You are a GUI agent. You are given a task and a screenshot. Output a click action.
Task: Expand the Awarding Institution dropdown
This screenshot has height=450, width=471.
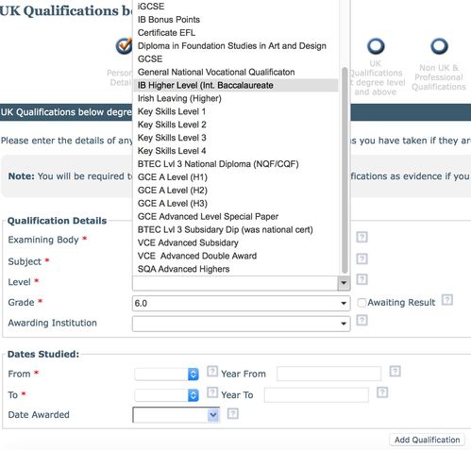[242, 324]
